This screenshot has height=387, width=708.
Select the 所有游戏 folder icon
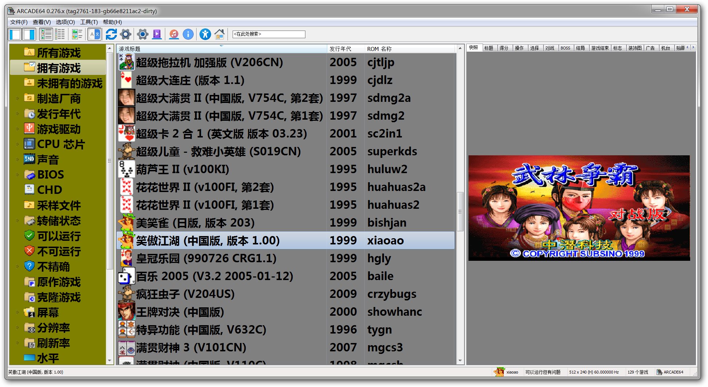pyautogui.click(x=29, y=52)
